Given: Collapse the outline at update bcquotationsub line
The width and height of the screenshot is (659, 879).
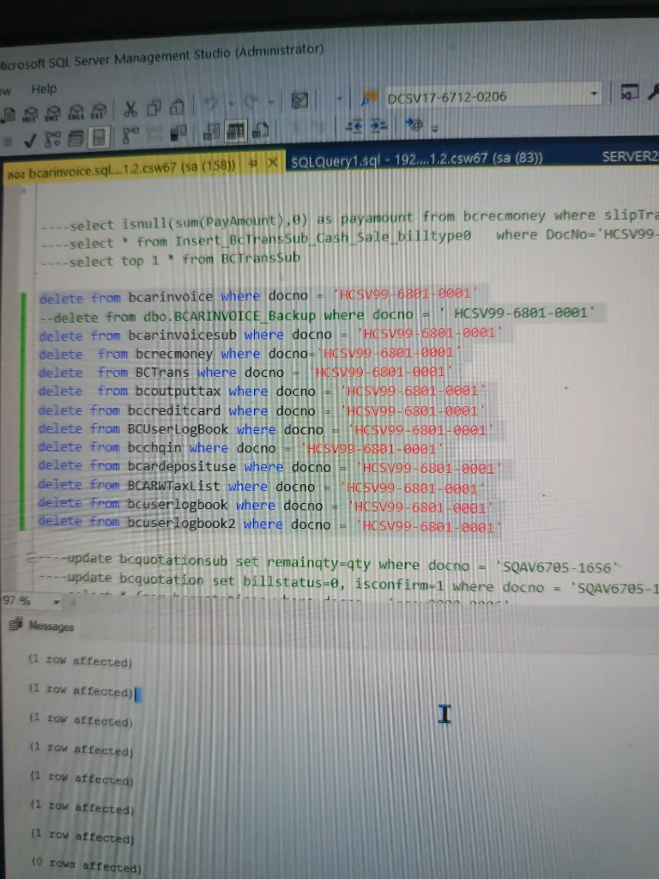Looking at the screenshot, I should [33, 559].
